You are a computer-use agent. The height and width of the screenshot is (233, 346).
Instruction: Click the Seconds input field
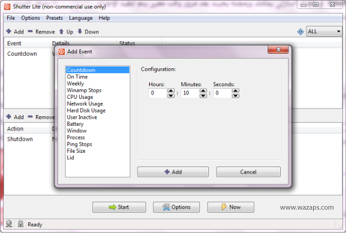pos(223,93)
